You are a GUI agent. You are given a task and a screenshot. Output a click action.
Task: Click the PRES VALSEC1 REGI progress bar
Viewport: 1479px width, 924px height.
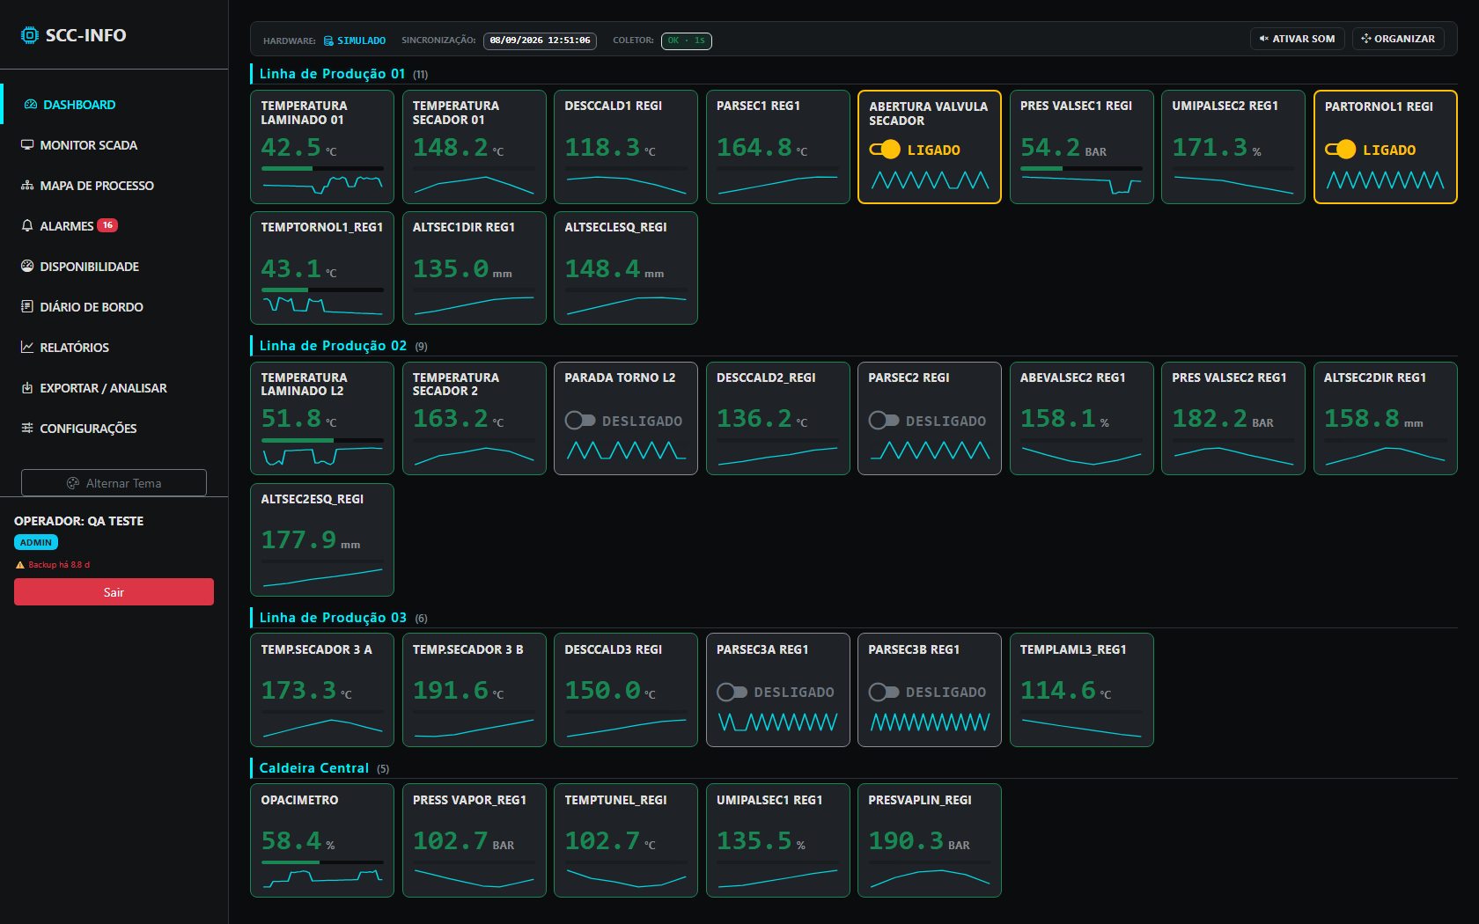click(1081, 168)
